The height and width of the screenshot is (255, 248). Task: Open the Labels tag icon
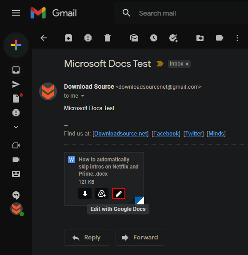click(220, 38)
